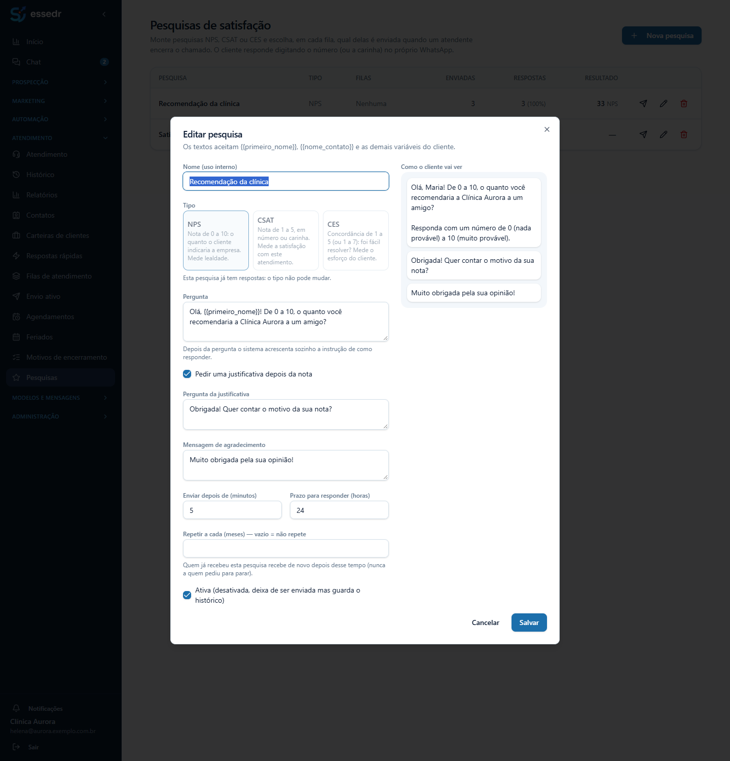Click the Pesquisas star icon
730x761 pixels.
16,377
